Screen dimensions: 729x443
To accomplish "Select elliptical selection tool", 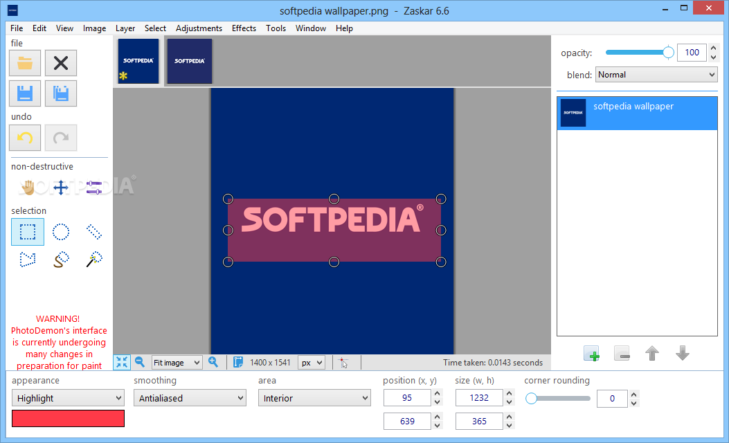I will 61,231.
